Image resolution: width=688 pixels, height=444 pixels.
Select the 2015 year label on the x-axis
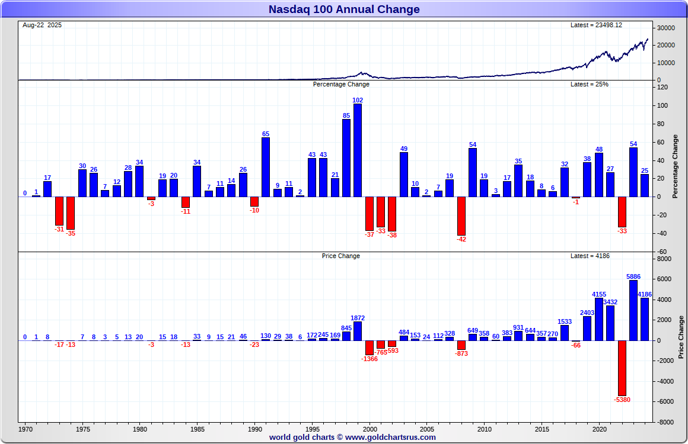point(542,429)
